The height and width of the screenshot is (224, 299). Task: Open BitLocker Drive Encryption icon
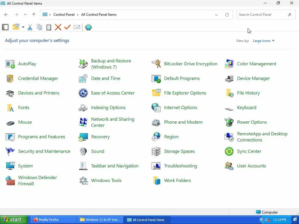click(x=156, y=64)
